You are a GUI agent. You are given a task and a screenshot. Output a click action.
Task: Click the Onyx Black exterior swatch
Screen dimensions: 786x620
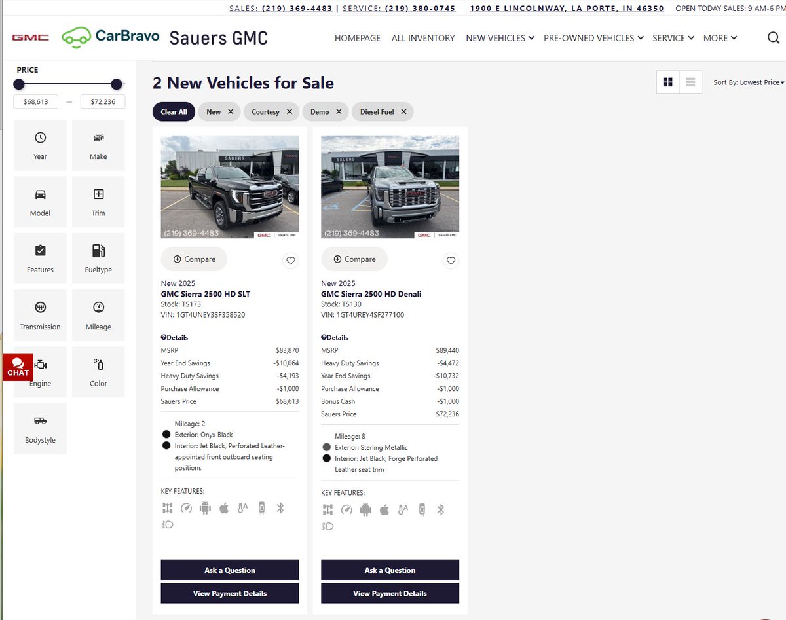166,435
